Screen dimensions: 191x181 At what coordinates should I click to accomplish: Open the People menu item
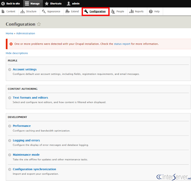[x=119, y=12]
